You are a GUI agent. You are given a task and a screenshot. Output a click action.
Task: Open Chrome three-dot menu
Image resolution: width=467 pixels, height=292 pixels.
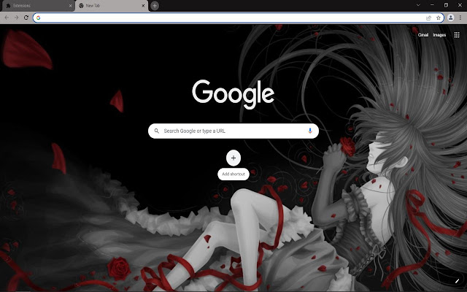click(x=460, y=18)
